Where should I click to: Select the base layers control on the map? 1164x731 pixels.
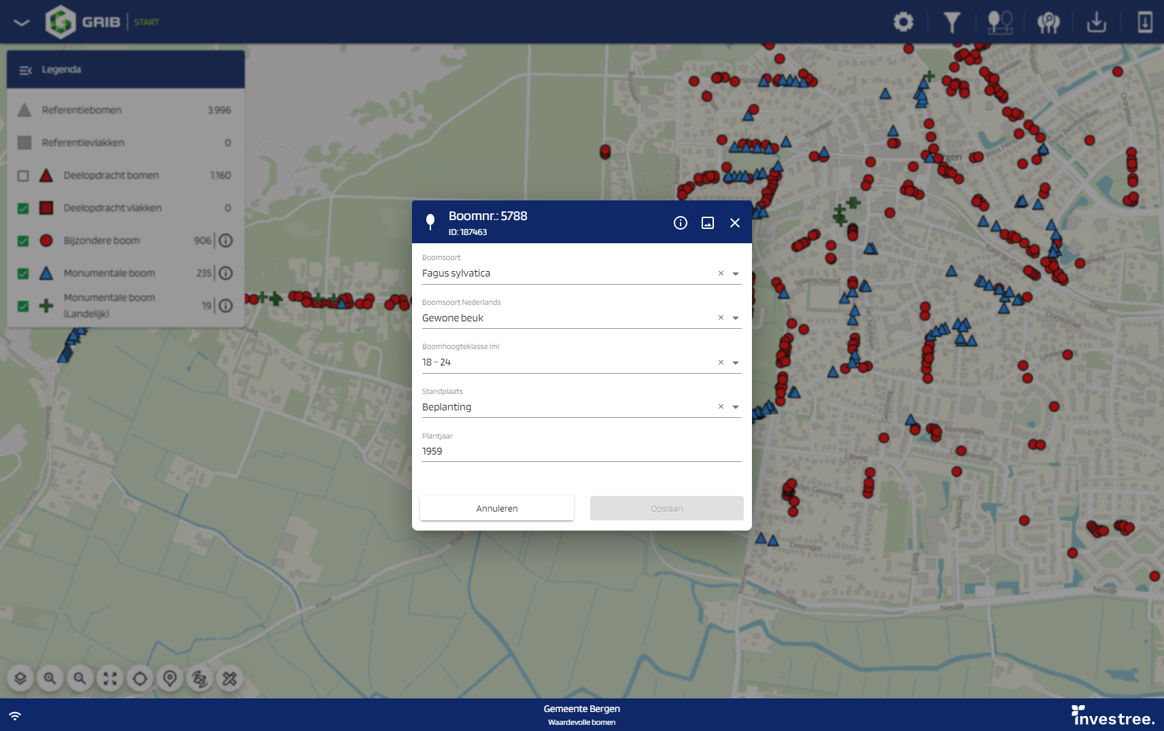pyautogui.click(x=20, y=677)
